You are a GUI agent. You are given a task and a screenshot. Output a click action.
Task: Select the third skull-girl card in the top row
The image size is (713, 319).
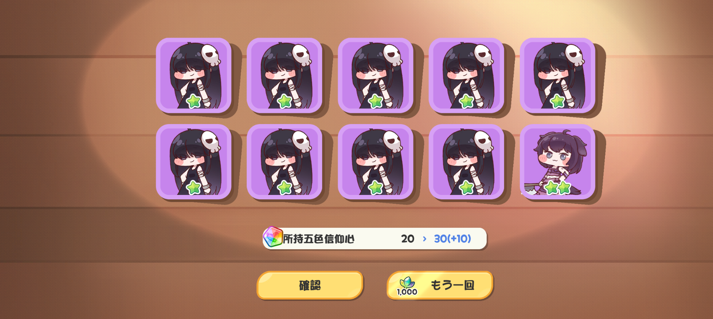point(376,75)
